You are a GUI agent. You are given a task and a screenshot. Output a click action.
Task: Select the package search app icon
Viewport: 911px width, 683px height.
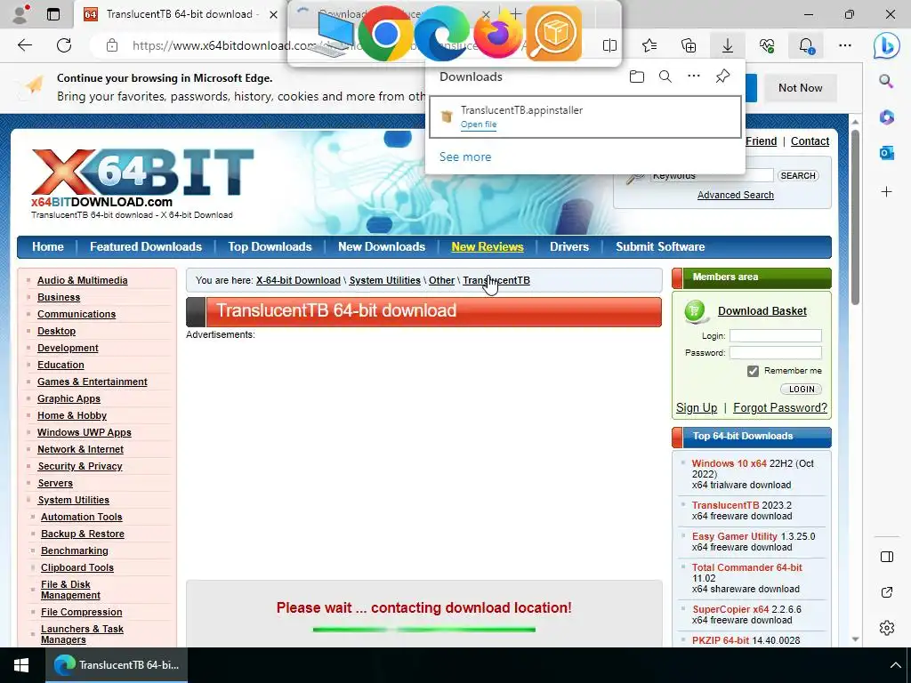(x=553, y=34)
